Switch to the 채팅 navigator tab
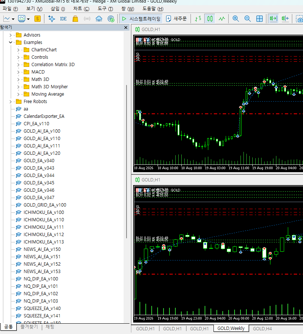This screenshot has height=334, width=303. point(50,327)
